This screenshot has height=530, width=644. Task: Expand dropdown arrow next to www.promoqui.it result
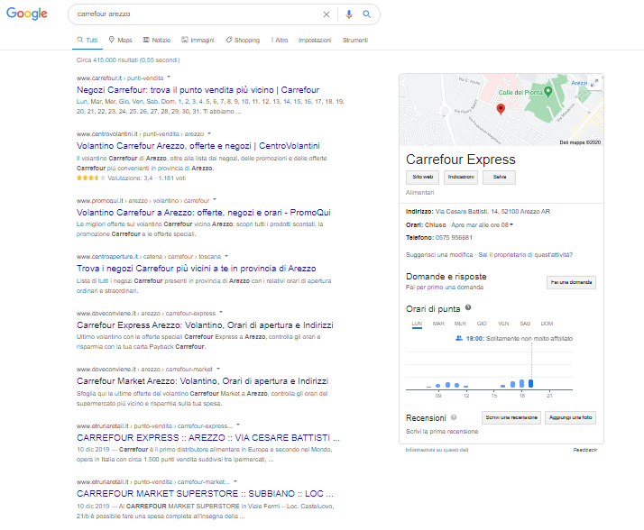(215, 200)
